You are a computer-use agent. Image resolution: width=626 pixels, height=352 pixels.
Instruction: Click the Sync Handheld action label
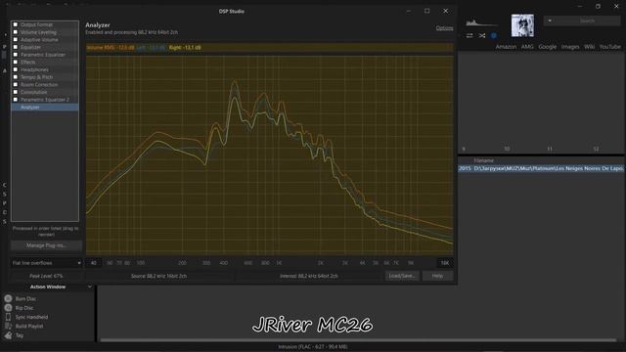pyautogui.click(x=31, y=317)
